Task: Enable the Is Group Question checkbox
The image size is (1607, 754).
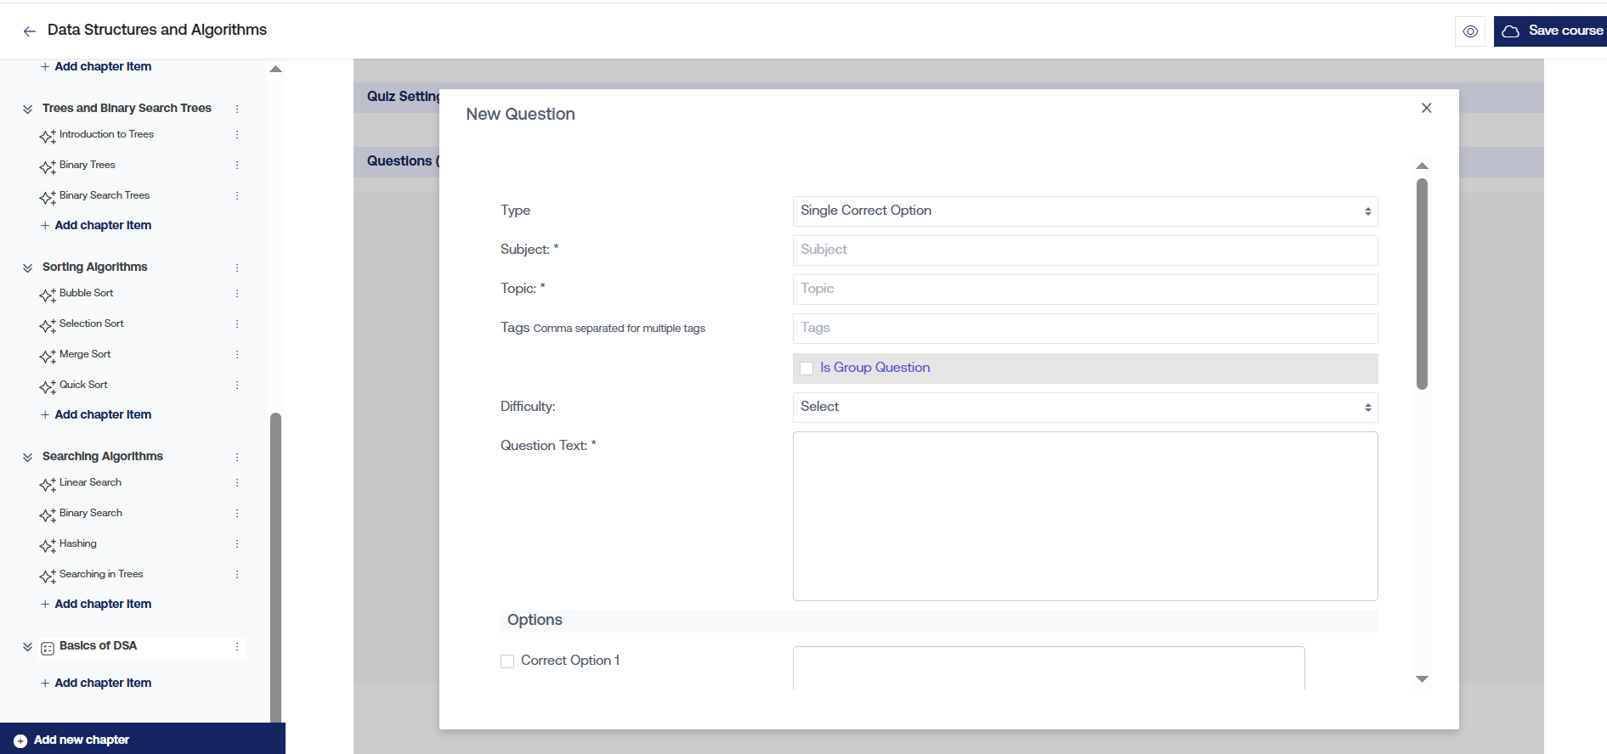Action: 806,369
